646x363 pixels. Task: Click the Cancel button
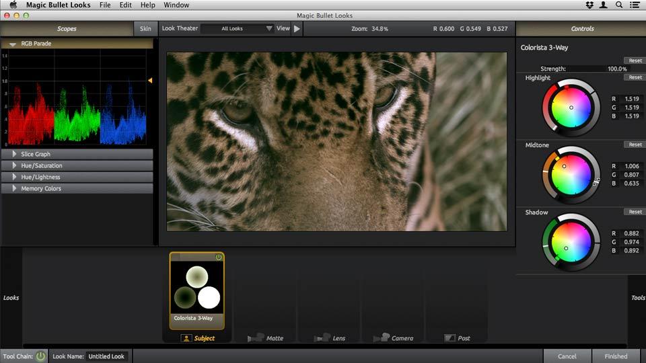pyautogui.click(x=567, y=356)
